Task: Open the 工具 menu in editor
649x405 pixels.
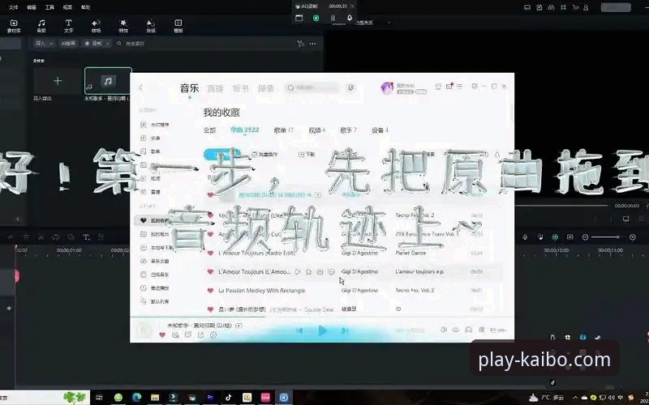Action: point(49,7)
